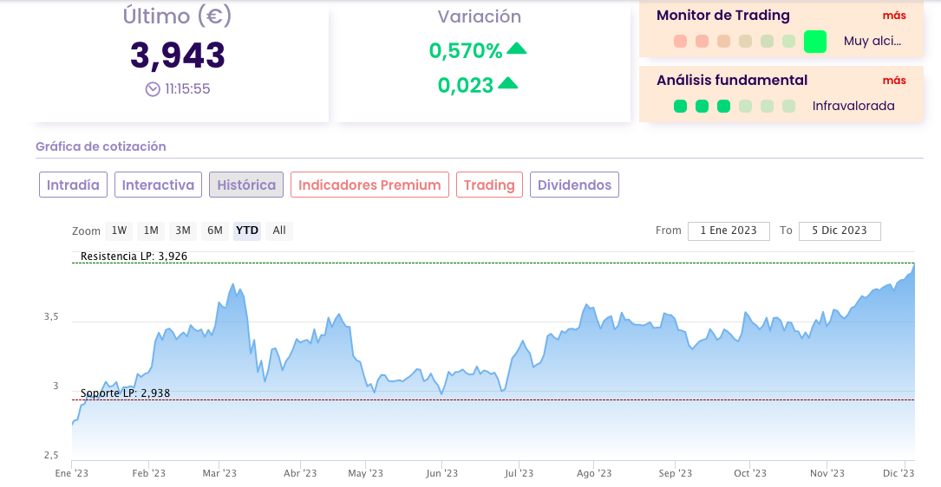This screenshot has height=487, width=941.
Task: Click "más" link in Monitor de Trading
Action: click(x=894, y=16)
